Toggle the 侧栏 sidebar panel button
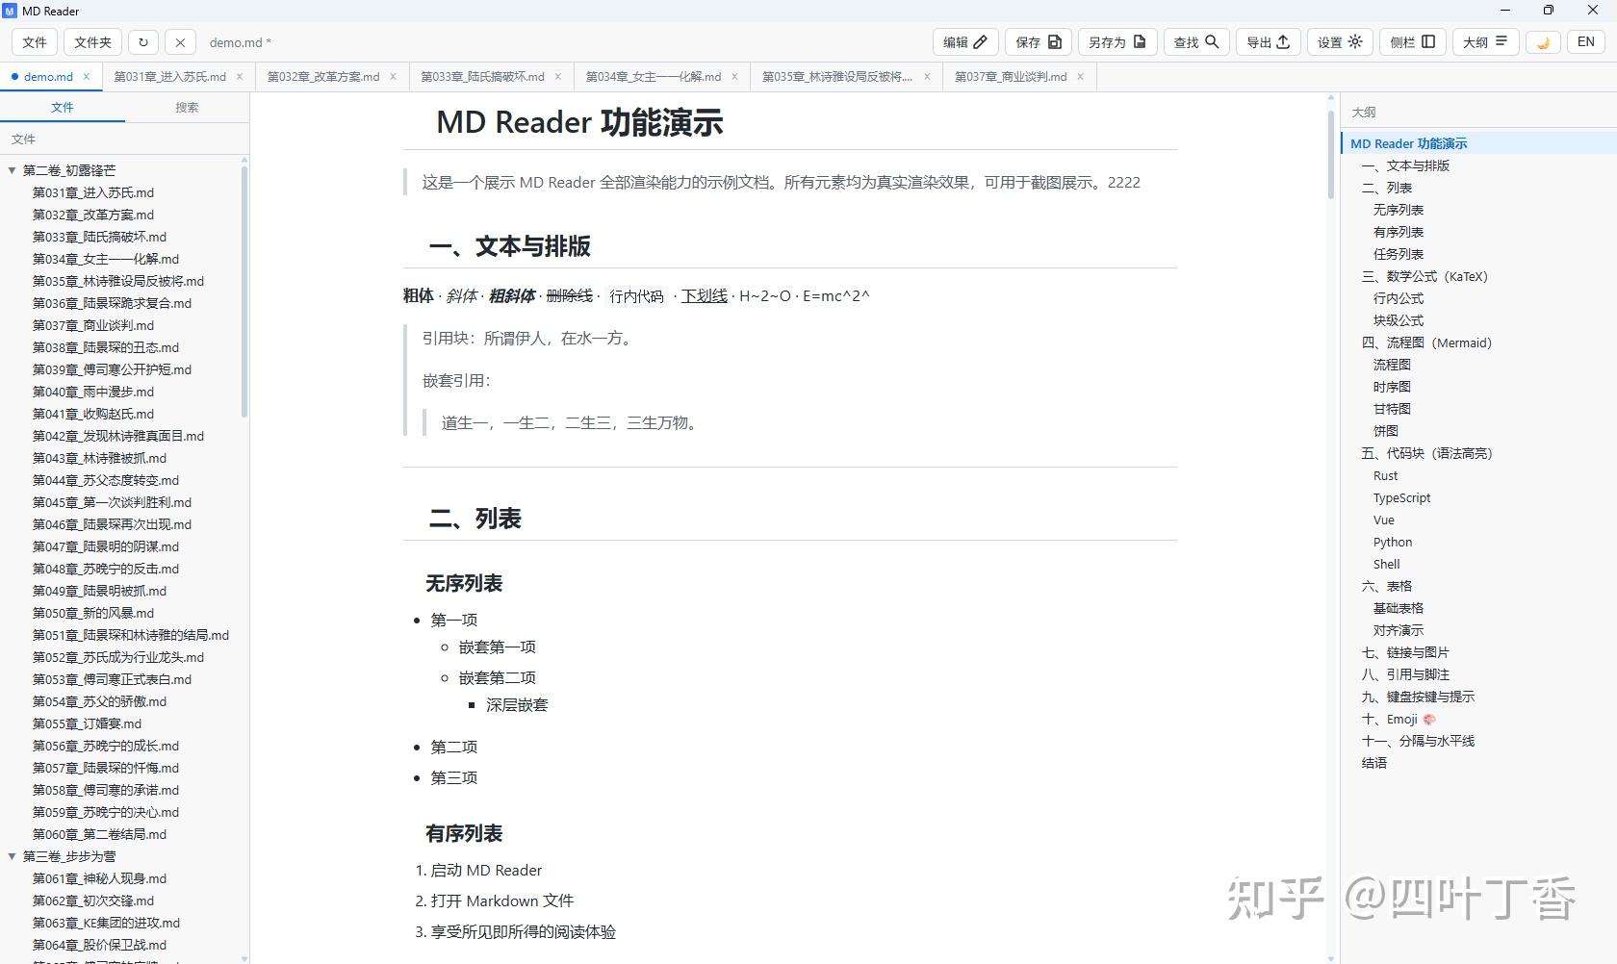The width and height of the screenshot is (1617, 964). [1413, 42]
